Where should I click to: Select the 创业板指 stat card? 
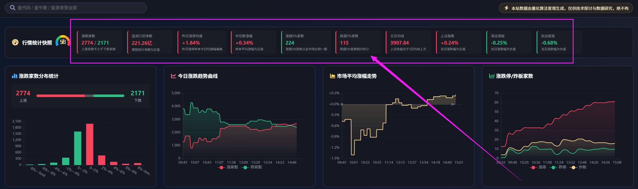(x=559, y=42)
